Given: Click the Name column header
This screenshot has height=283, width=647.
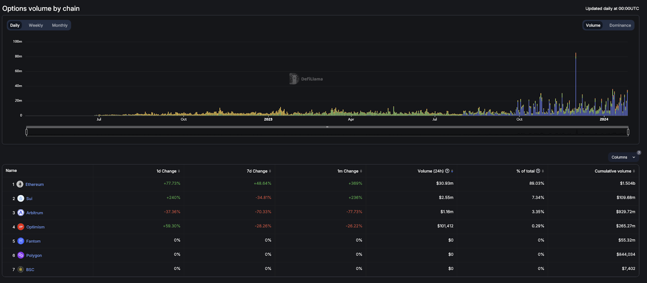Looking at the screenshot, I should [11, 170].
